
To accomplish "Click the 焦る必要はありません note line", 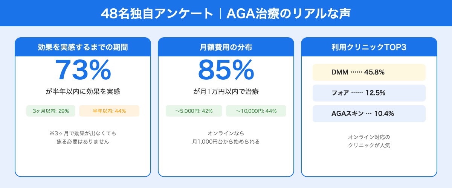I will (83, 142).
